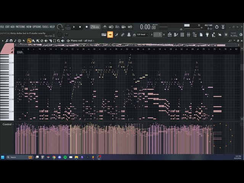Click the piano roll overview scrollbar
The width and height of the screenshot is (244, 183).
pyautogui.click(x=127, y=45)
